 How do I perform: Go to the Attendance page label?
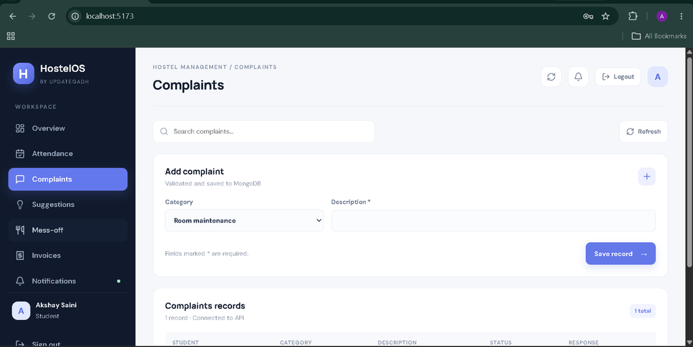pos(52,154)
